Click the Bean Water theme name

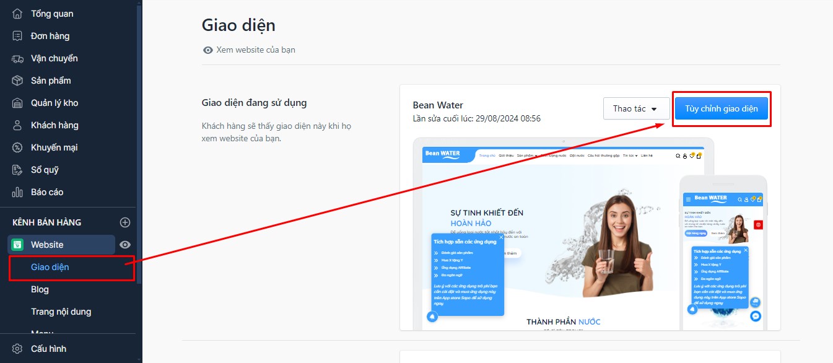click(438, 105)
